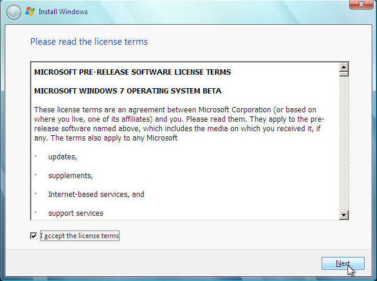377x281 pixels.
Task: Click the 'supplements,' bullet item
Action: 71,176
